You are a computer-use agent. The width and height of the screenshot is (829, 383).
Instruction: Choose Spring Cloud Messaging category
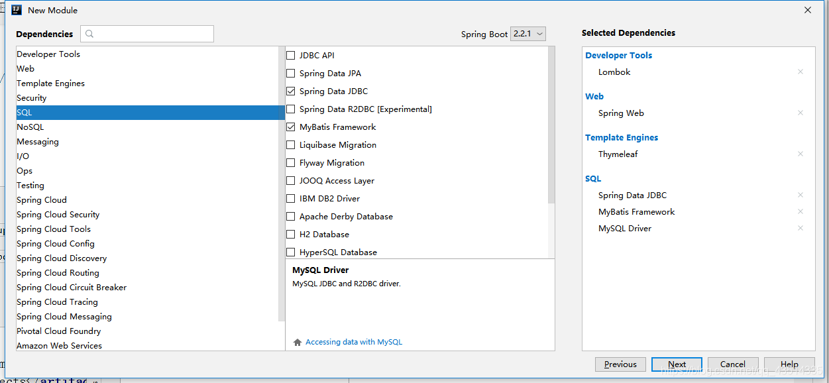tap(147, 316)
